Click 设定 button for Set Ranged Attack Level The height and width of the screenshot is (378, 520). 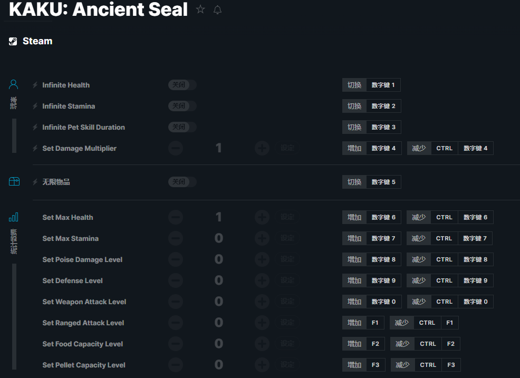[x=287, y=323]
